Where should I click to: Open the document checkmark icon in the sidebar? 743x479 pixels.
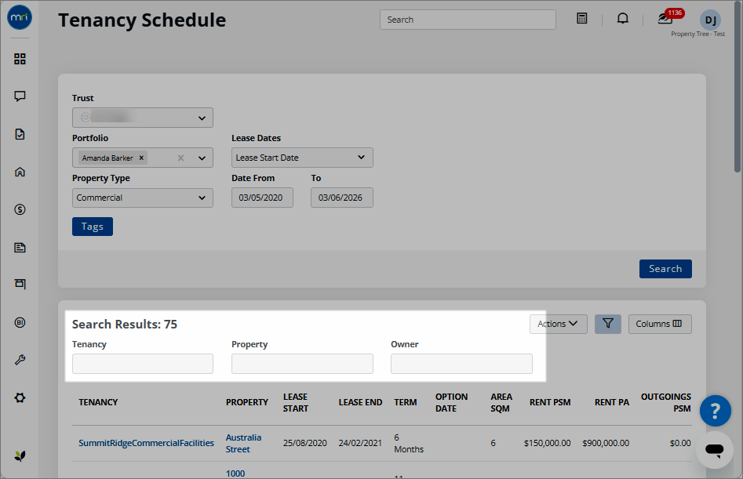click(x=20, y=134)
